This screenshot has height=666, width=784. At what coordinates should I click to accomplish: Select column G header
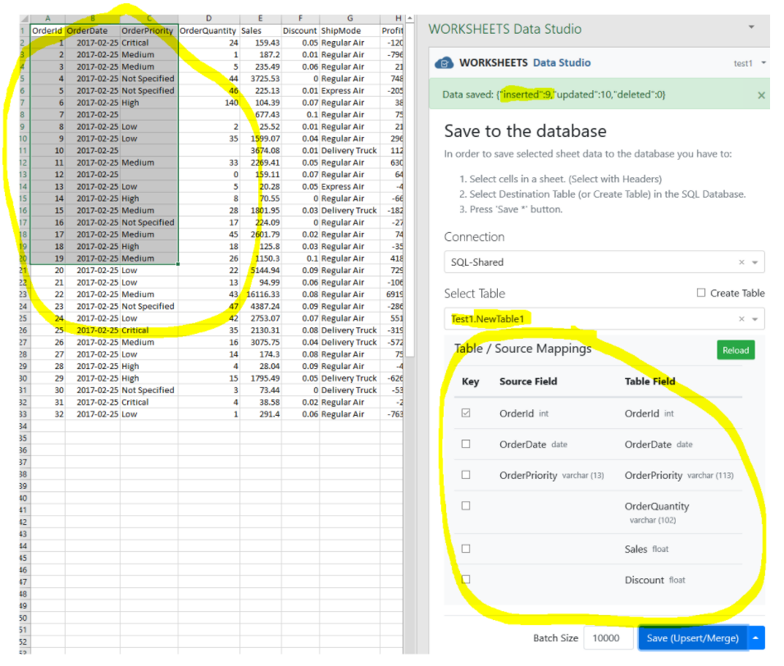[349, 19]
